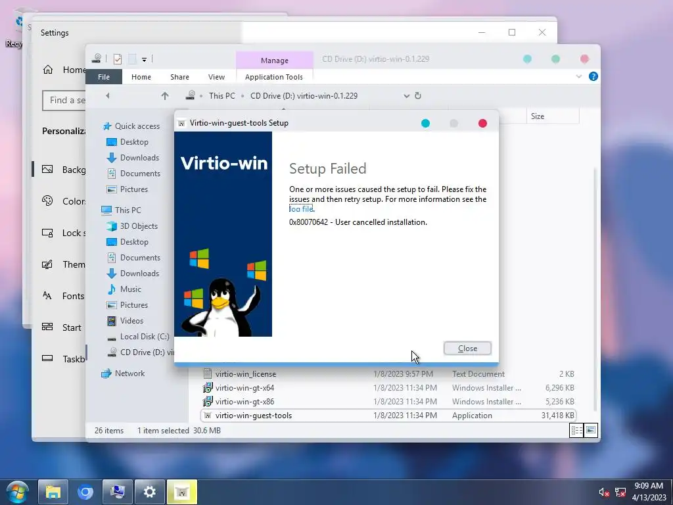The image size is (673, 505).
Task: Click This PC in address breadcrumb
Action: point(222,96)
